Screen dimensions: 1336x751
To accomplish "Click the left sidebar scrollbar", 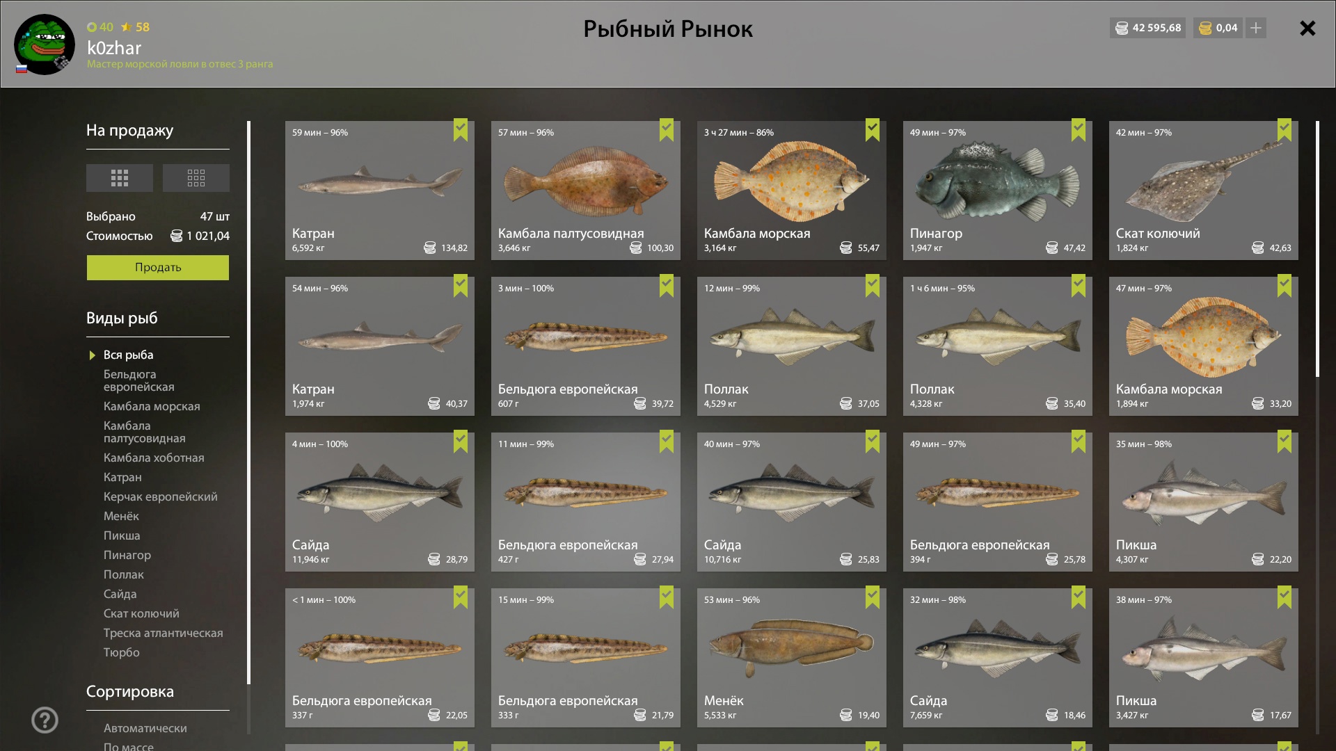I will (x=248, y=403).
